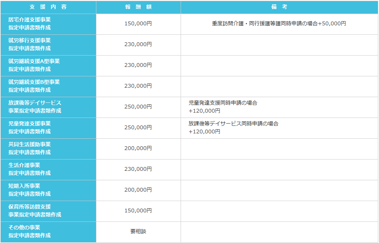Click the 要相談 fee cell
This screenshot has height=243, width=379.
click(138, 232)
